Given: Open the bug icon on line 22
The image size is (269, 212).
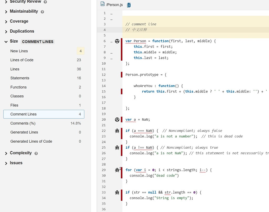Looking at the screenshot, I should [117, 131].
